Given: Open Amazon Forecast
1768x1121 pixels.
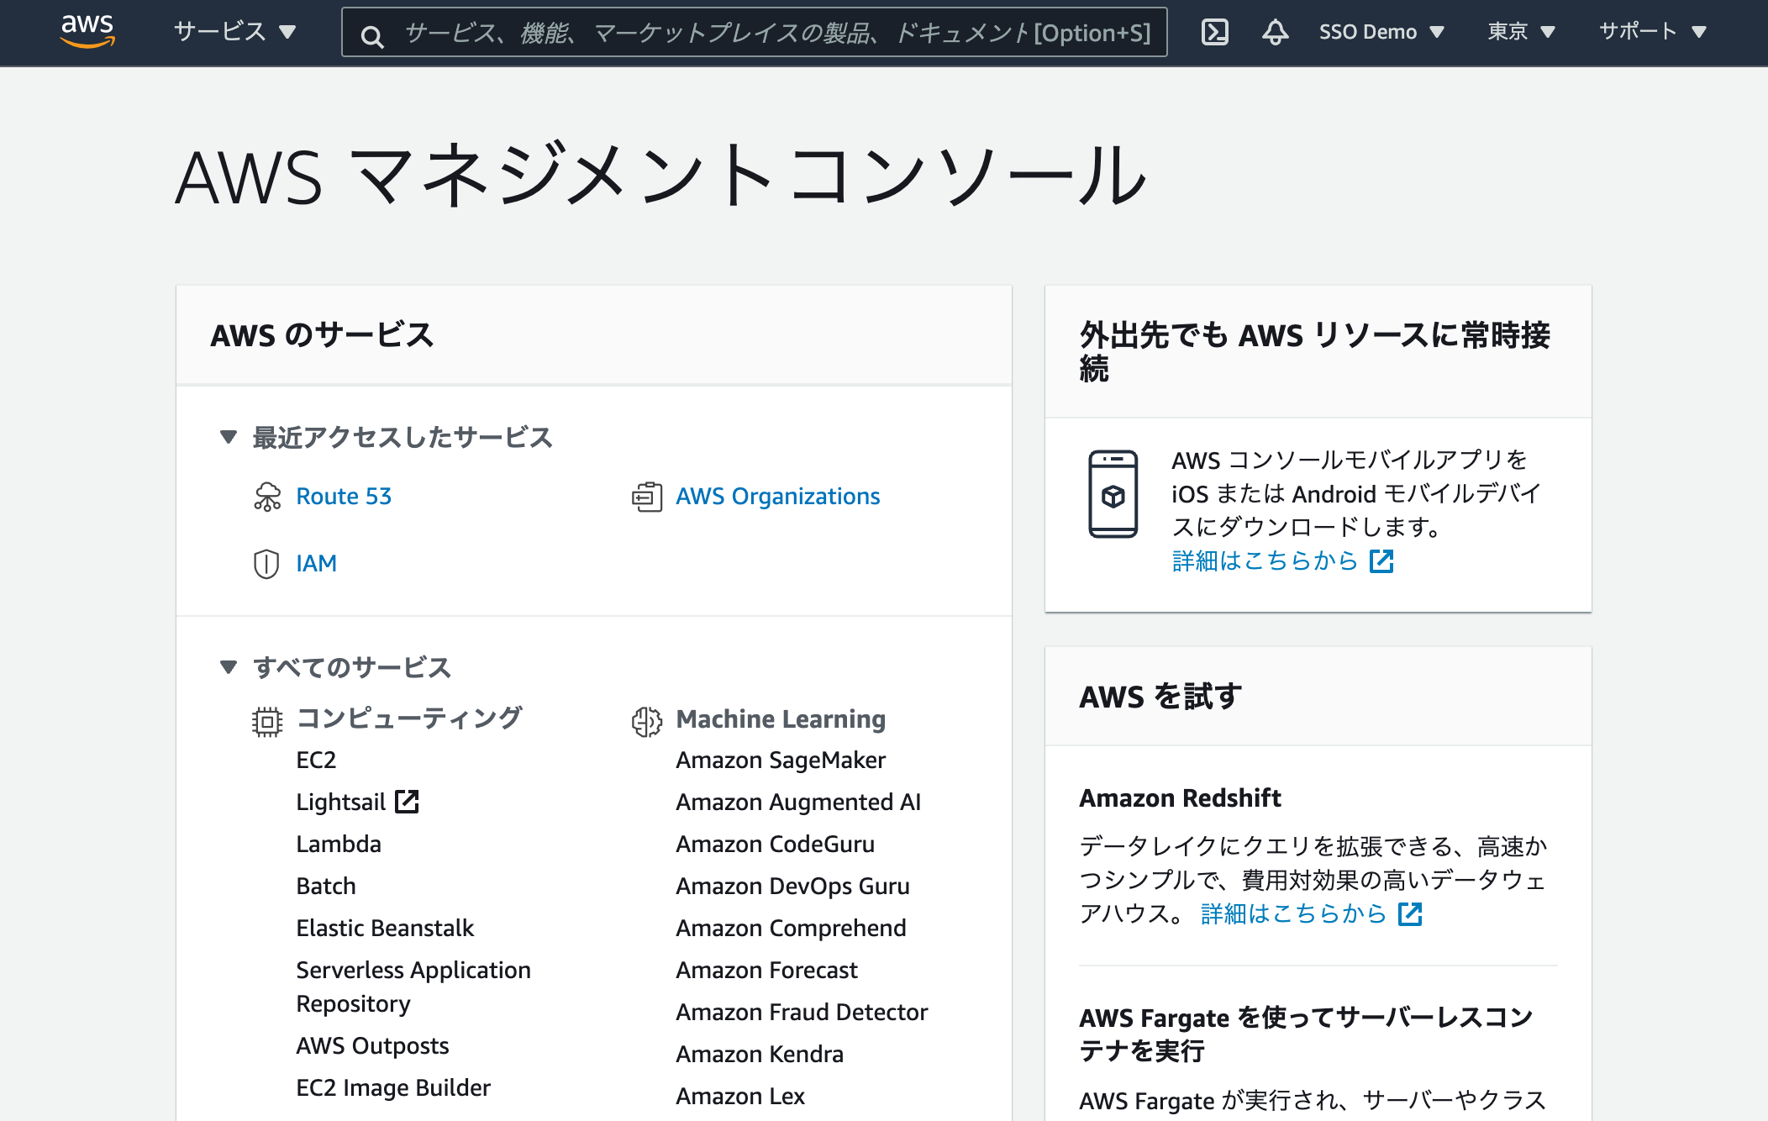Looking at the screenshot, I should [x=766, y=970].
